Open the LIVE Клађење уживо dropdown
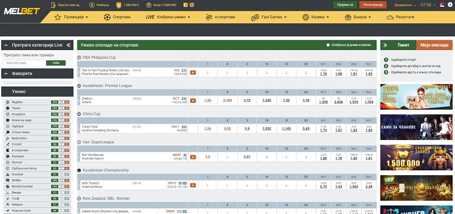This screenshot has height=214, width=455. pyautogui.click(x=168, y=17)
